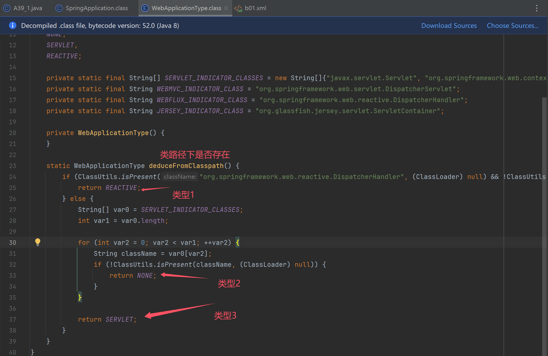Click the WEBMVC_INDICATOR_CLASS constant
Screen dimensions: 548x356
pyautogui.click(x=200, y=89)
